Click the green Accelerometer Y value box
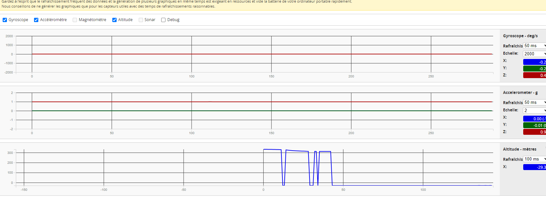This screenshot has height=204, width=546. coord(534,125)
